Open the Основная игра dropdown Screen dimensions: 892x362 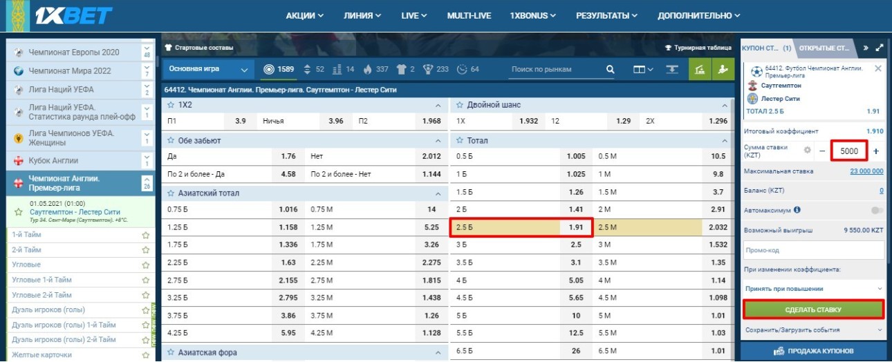click(209, 69)
